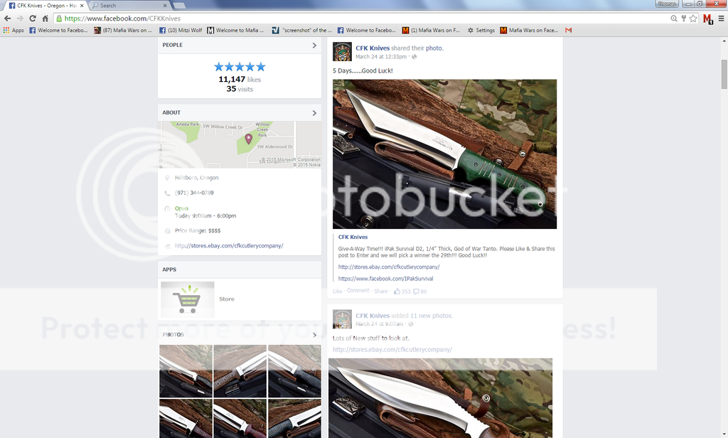Click the browser Back arrow
The width and height of the screenshot is (728, 438).
pyautogui.click(x=7, y=18)
